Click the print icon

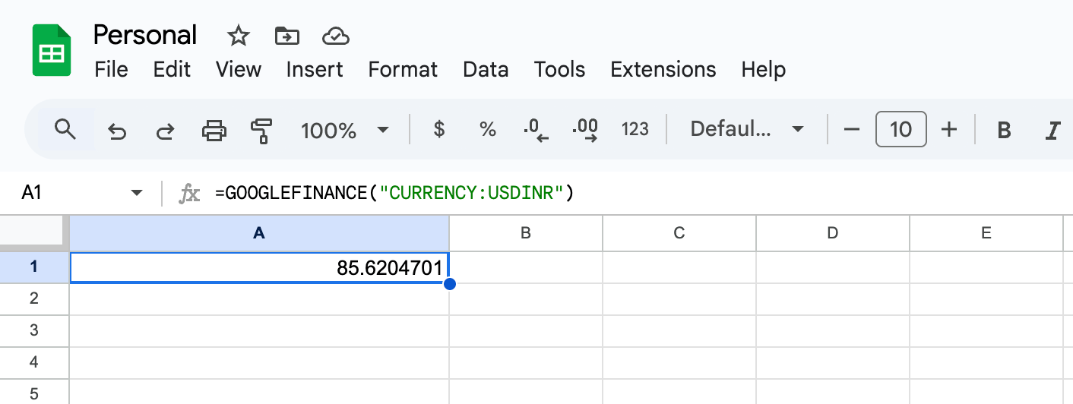tap(214, 131)
